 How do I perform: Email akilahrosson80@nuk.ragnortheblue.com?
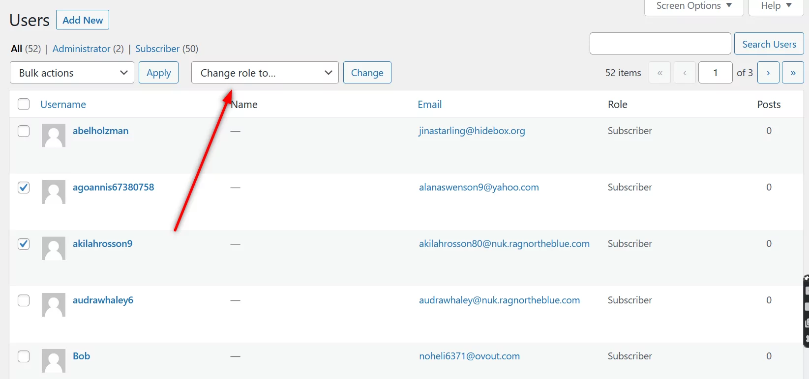click(x=504, y=244)
